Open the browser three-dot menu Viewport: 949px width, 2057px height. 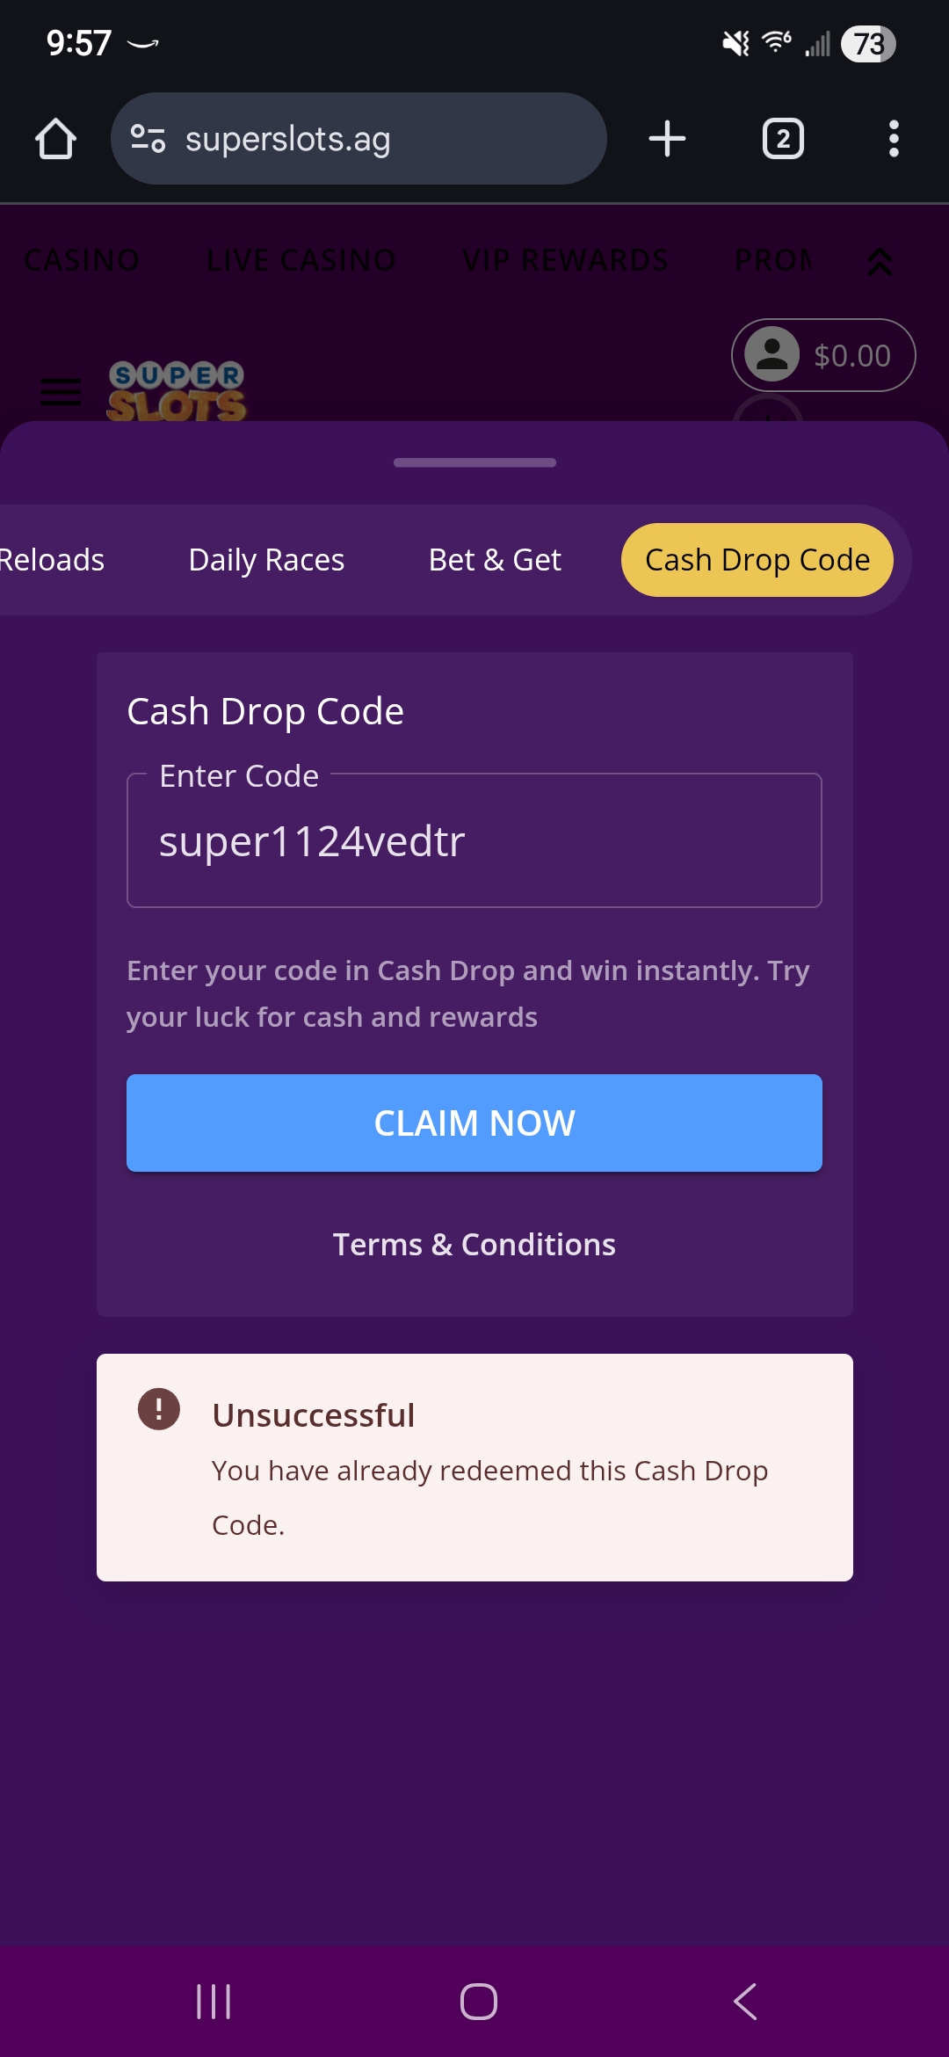point(894,139)
